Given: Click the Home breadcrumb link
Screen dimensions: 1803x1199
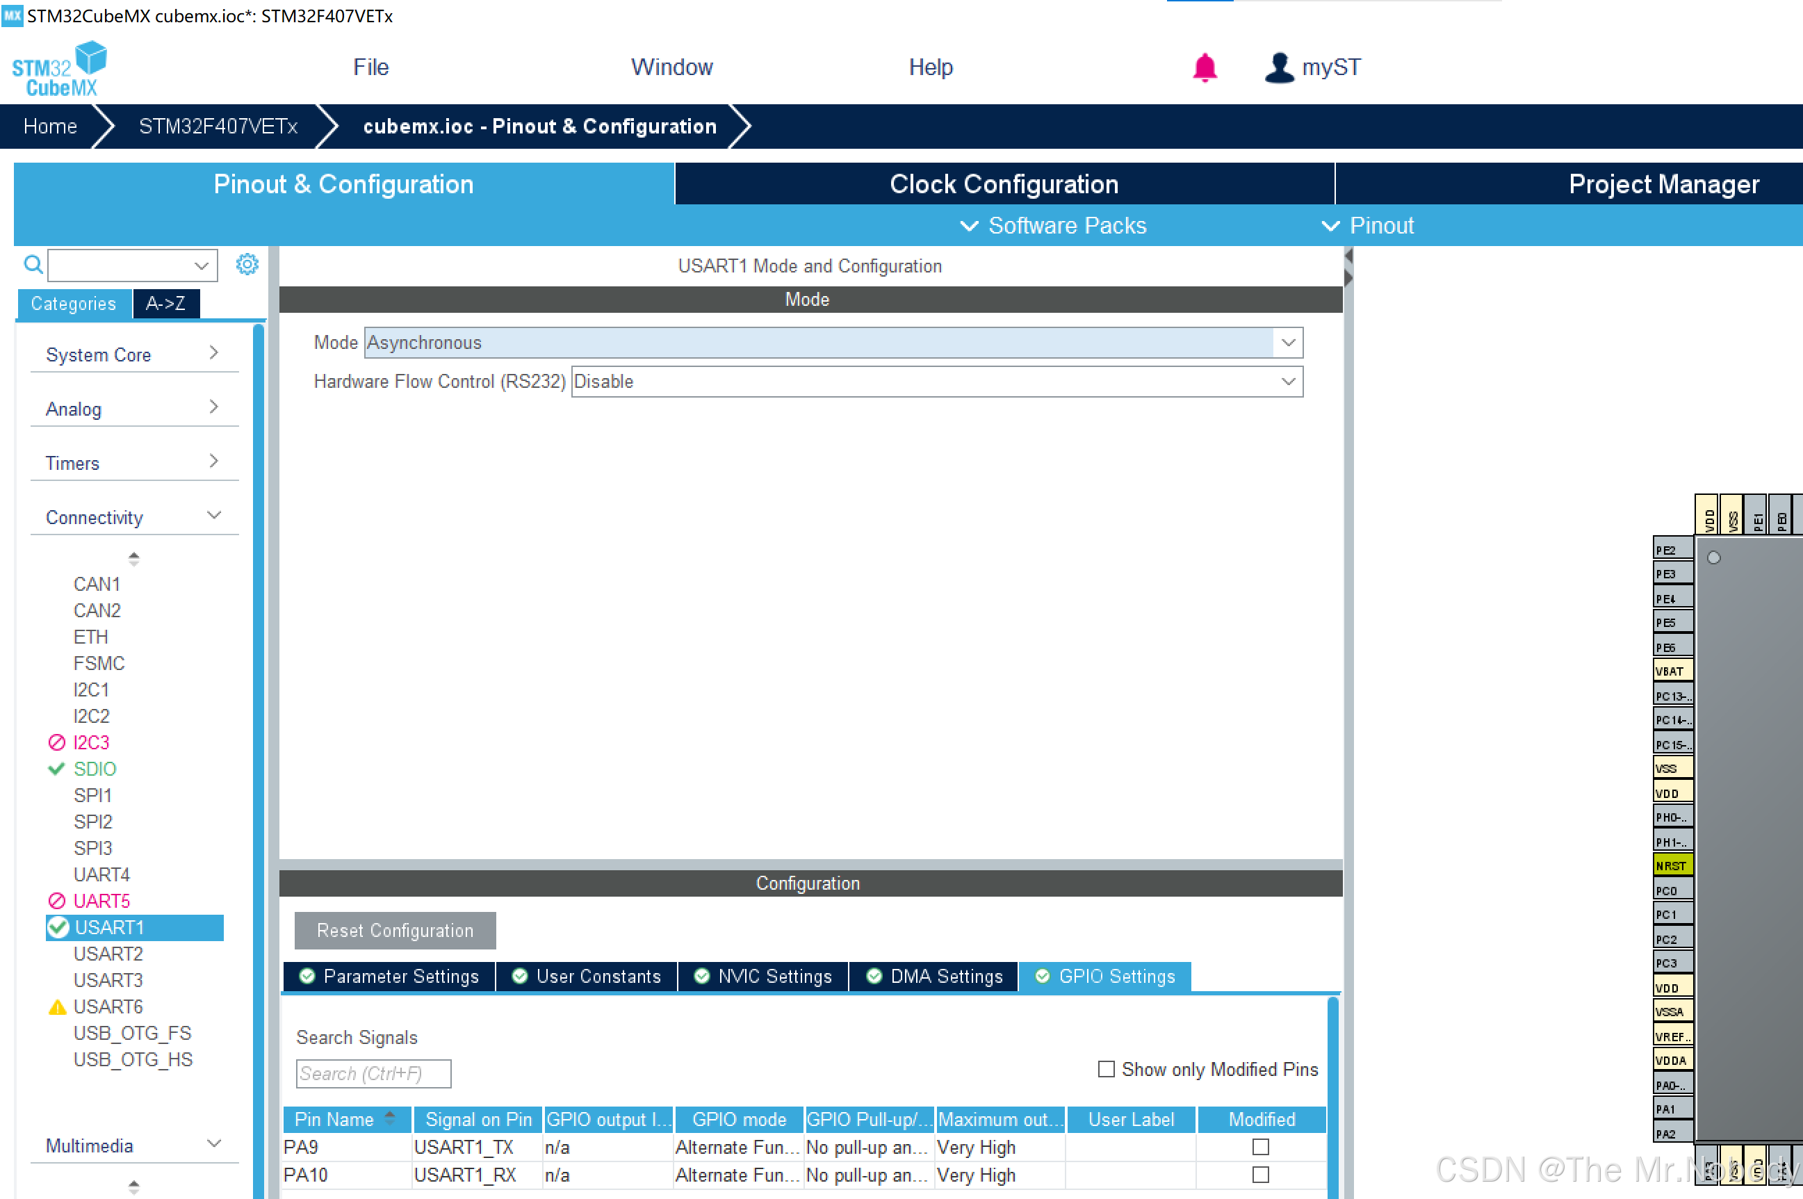Looking at the screenshot, I should 51,127.
